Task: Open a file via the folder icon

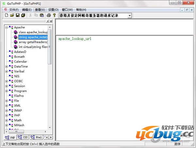Action: [x=12, y=15]
